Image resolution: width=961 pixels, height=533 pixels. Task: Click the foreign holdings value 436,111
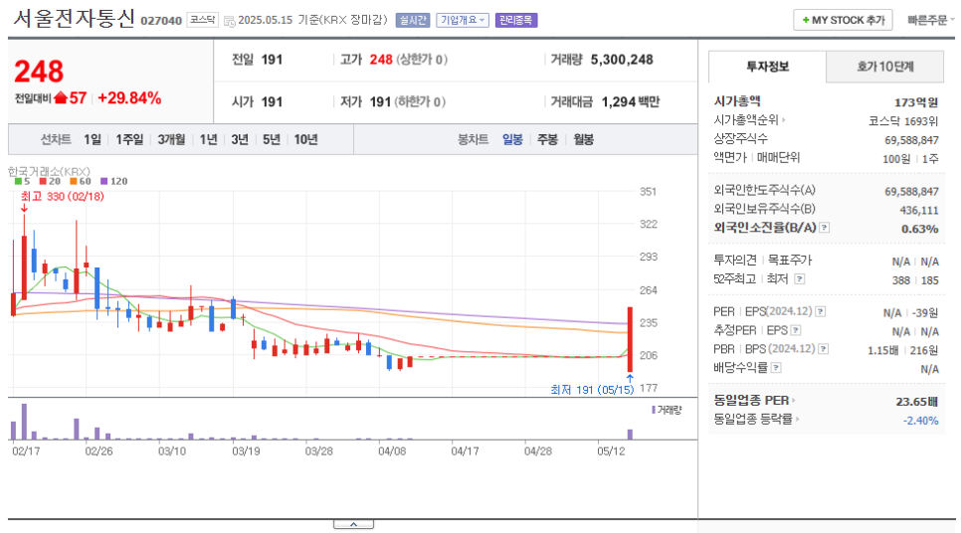pyautogui.click(x=918, y=211)
